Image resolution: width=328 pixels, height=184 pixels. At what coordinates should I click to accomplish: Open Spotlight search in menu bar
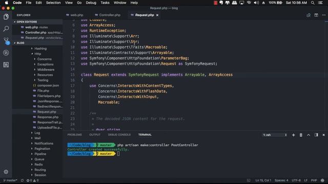313,3
